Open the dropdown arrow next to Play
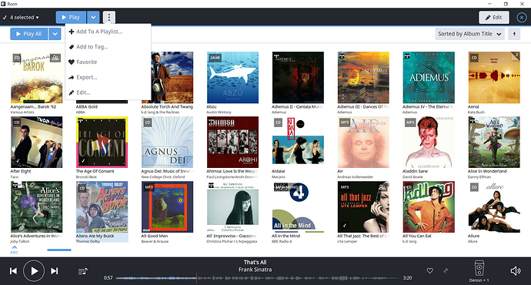The image size is (531, 285). [x=93, y=17]
